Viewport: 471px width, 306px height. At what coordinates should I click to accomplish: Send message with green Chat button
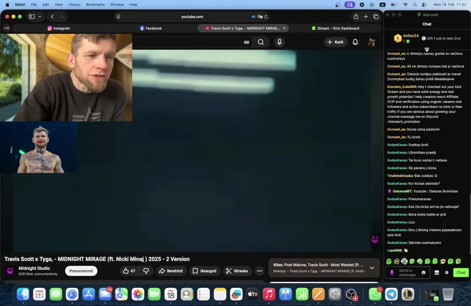click(x=461, y=272)
